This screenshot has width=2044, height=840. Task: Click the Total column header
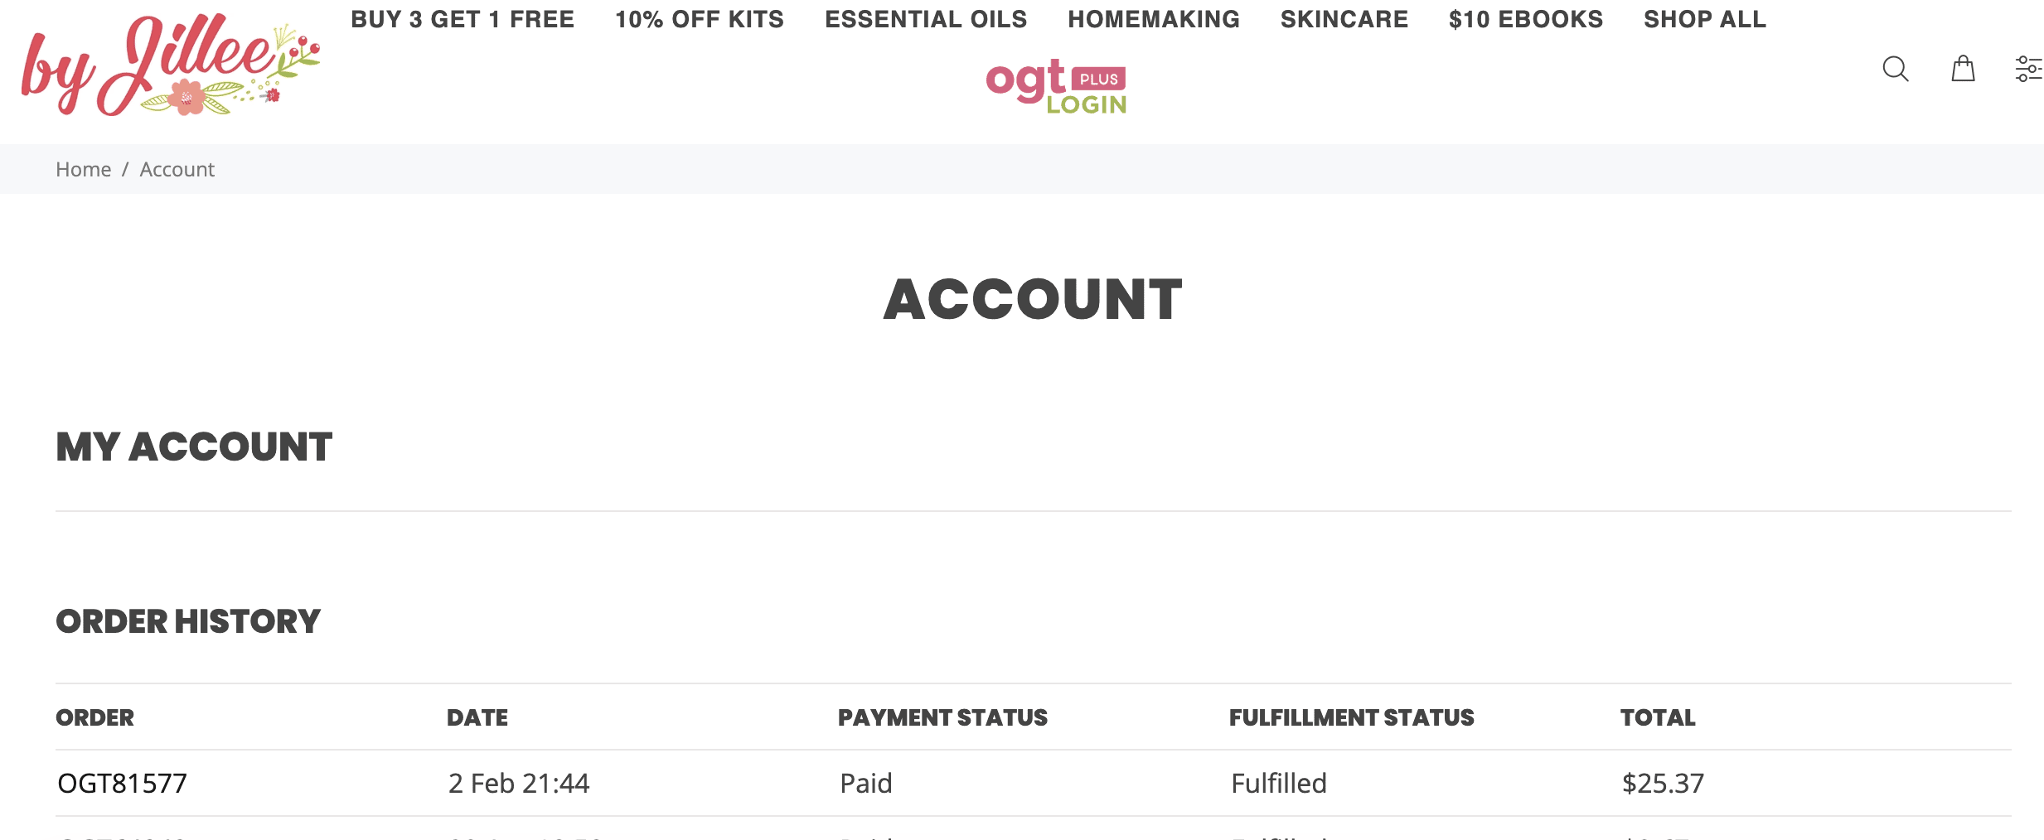click(1658, 717)
